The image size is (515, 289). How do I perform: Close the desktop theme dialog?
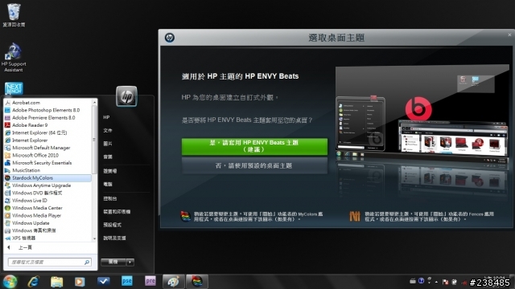[x=509, y=35]
